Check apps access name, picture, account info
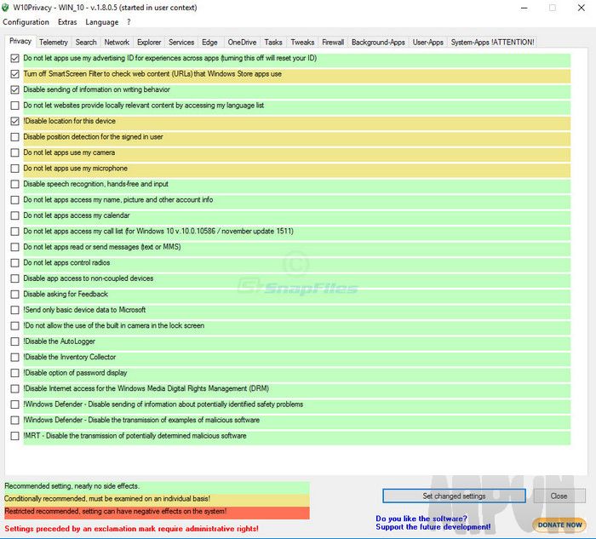This screenshot has width=596, height=539. tap(14, 200)
